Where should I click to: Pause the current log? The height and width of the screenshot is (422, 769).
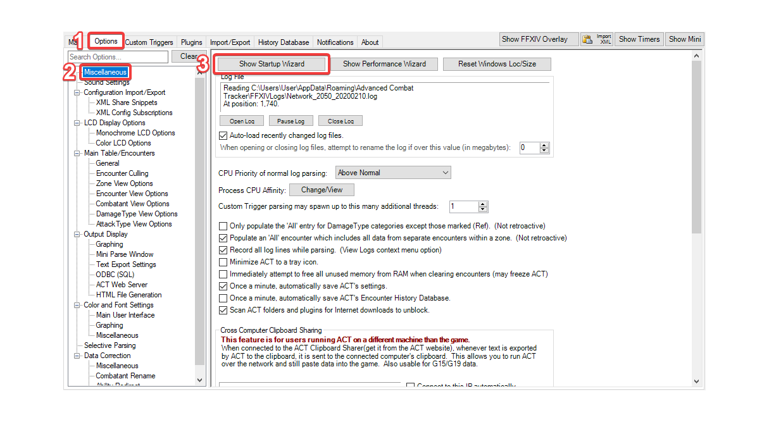[291, 120]
